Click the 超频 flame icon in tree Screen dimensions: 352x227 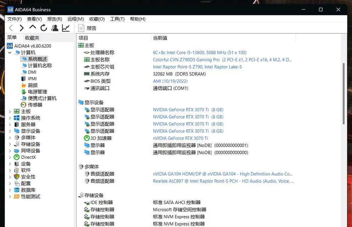[x=23, y=85]
